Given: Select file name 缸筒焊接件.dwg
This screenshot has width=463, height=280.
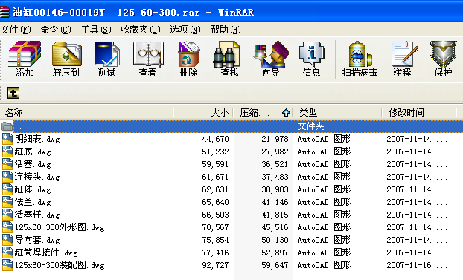Looking at the screenshot, I should tap(46, 253).
